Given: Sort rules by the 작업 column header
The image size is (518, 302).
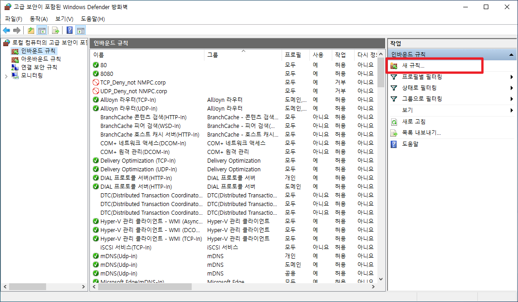Looking at the screenshot, I should [x=343, y=55].
